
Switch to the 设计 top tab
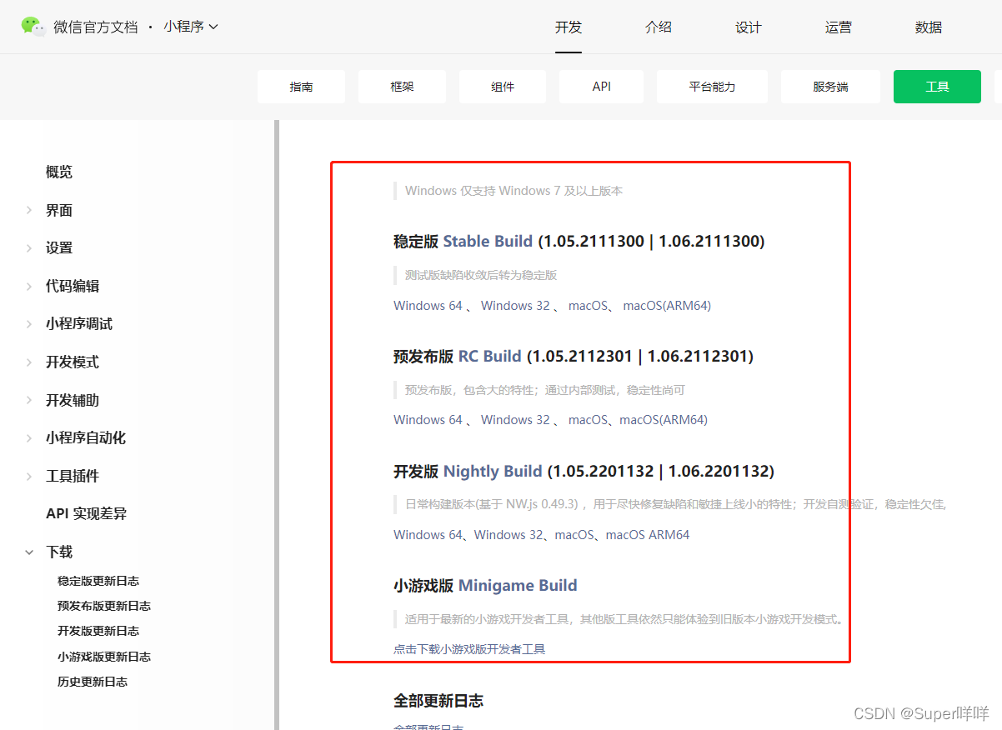coord(749,27)
